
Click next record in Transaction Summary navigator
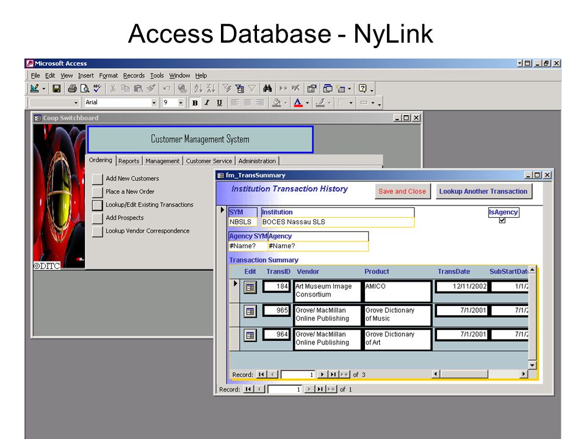pos(322,374)
